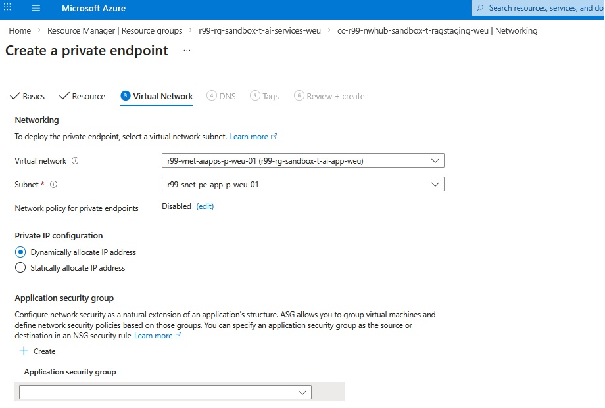Image resolution: width=605 pixels, height=408 pixels.
Task: Click the app launcher grid icon
Action: [x=9, y=9]
